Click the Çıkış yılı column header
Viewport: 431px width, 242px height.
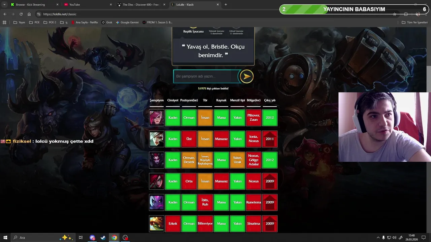(270, 100)
